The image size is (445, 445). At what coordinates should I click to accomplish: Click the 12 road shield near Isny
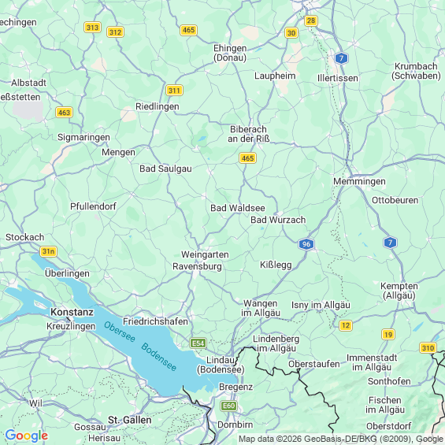(346, 325)
